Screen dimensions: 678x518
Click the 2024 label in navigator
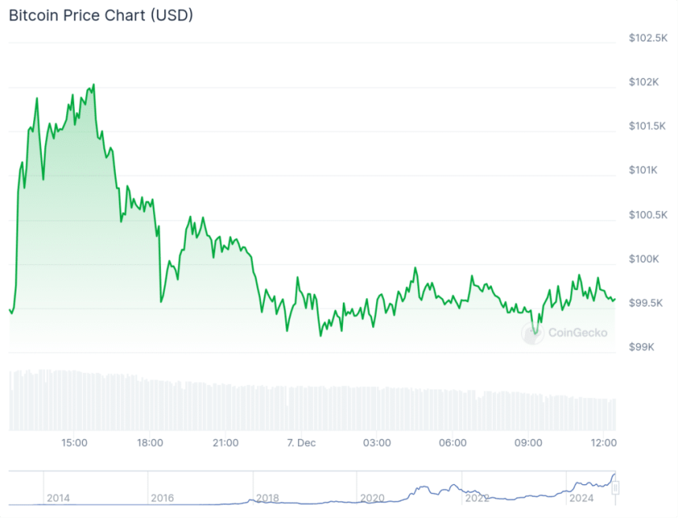coord(582,498)
